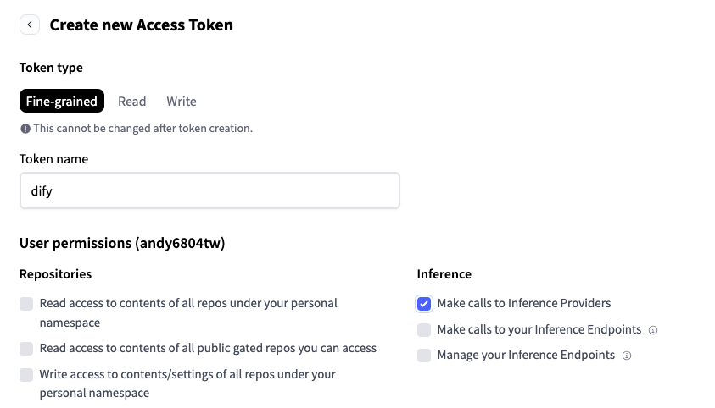The height and width of the screenshot is (408, 715).
Task: Click info icon next to 'Make calls to your Inference Endpoints'
Action: coord(653,330)
